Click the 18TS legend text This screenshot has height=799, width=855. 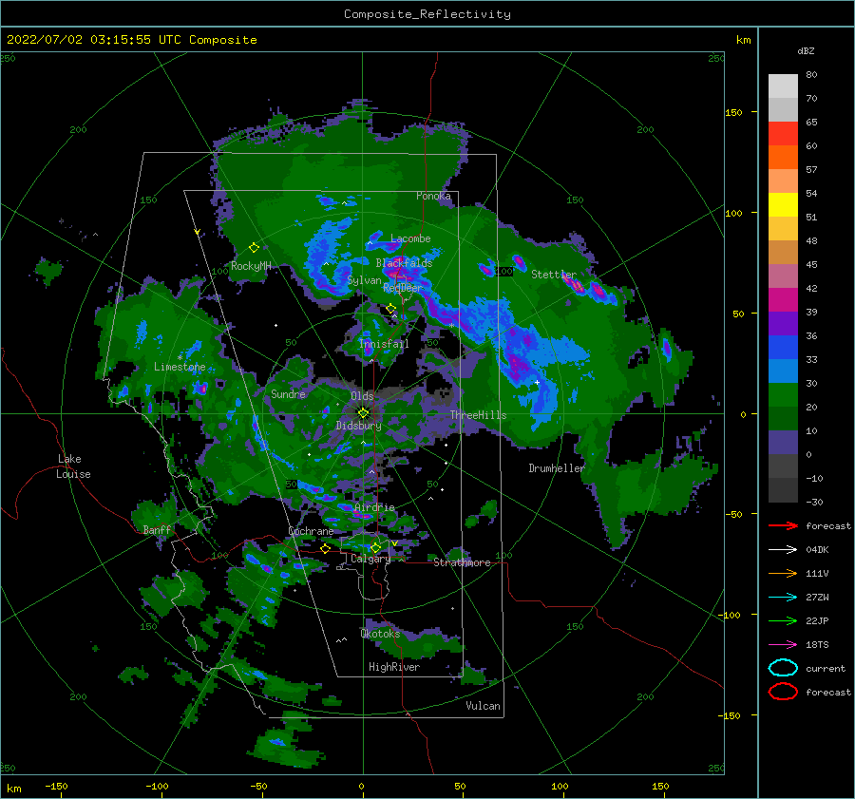click(x=817, y=645)
